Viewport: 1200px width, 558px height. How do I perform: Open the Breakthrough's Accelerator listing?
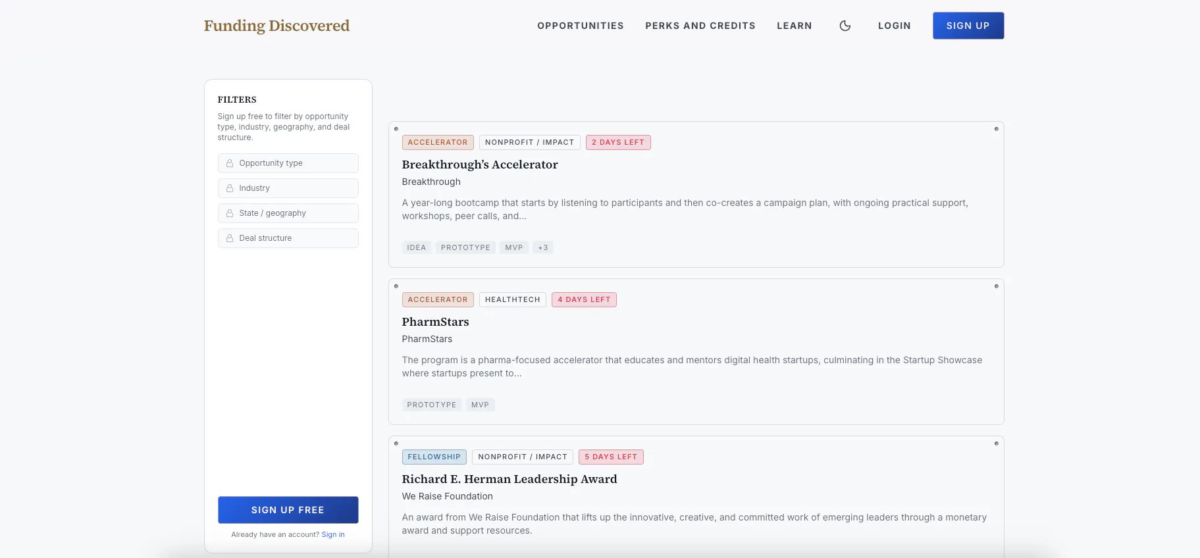tap(479, 165)
